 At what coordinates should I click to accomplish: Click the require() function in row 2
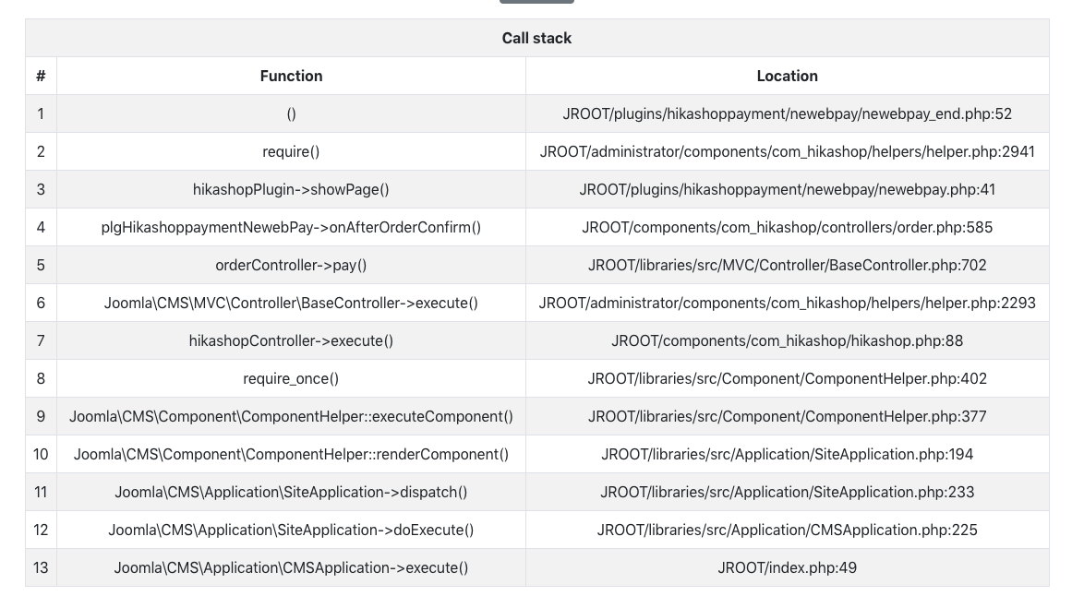[291, 152]
